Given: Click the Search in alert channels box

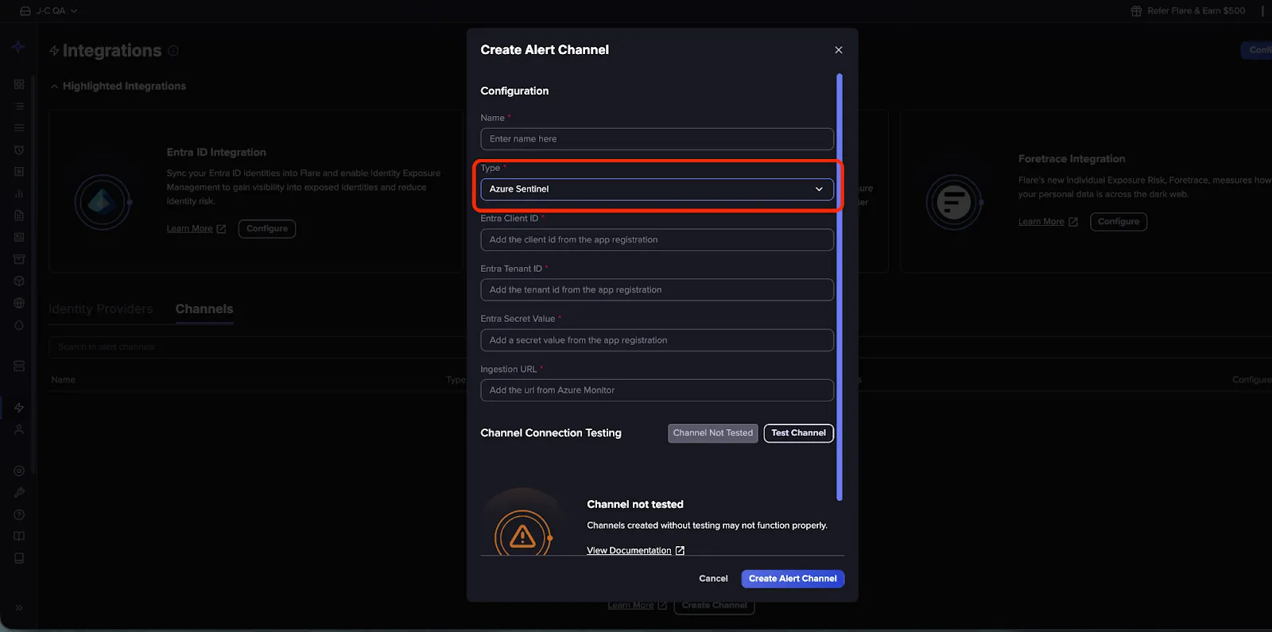Looking at the screenshot, I should (258, 347).
